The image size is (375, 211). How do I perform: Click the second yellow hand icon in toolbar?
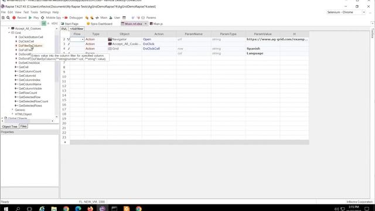pyautogui.click(x=92, y=18)
